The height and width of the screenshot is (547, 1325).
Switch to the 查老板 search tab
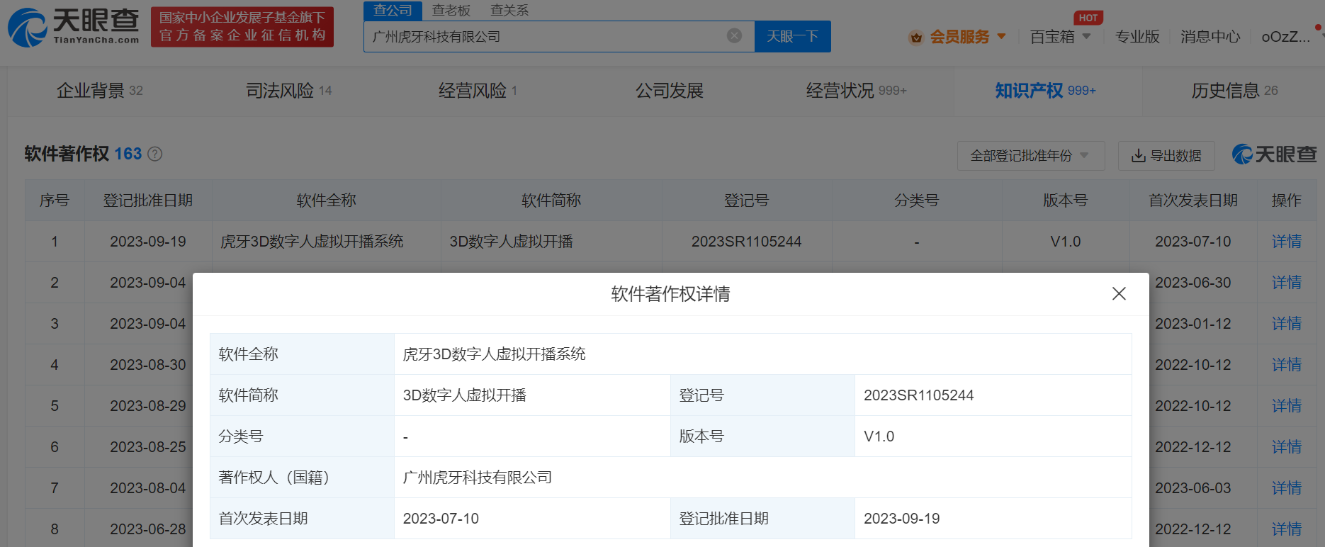(451, 10)
